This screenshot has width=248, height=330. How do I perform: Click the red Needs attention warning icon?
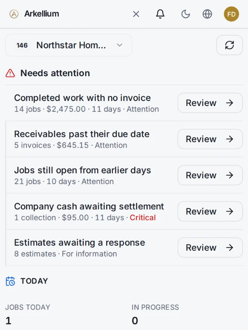pos(10,73)
